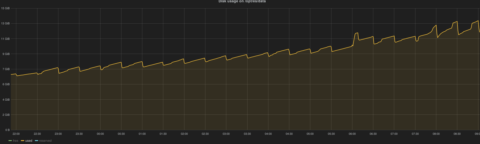Click the 15 GiB label on the y-axis
This screenshot has height=144, width=480.
5,8
